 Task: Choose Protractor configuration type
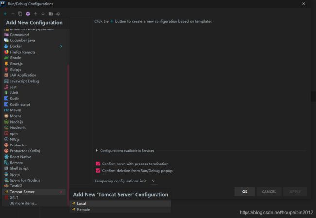pos(18,145)
